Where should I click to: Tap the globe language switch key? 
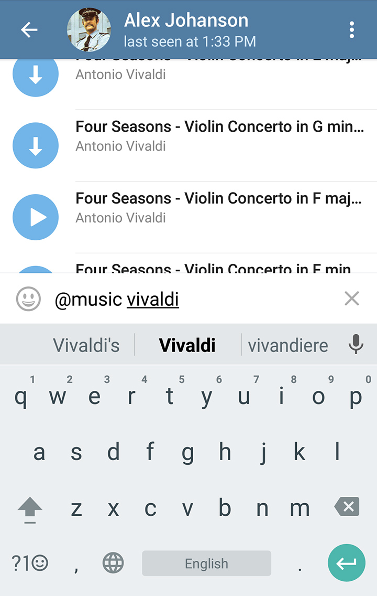click(x=113, y=563)
